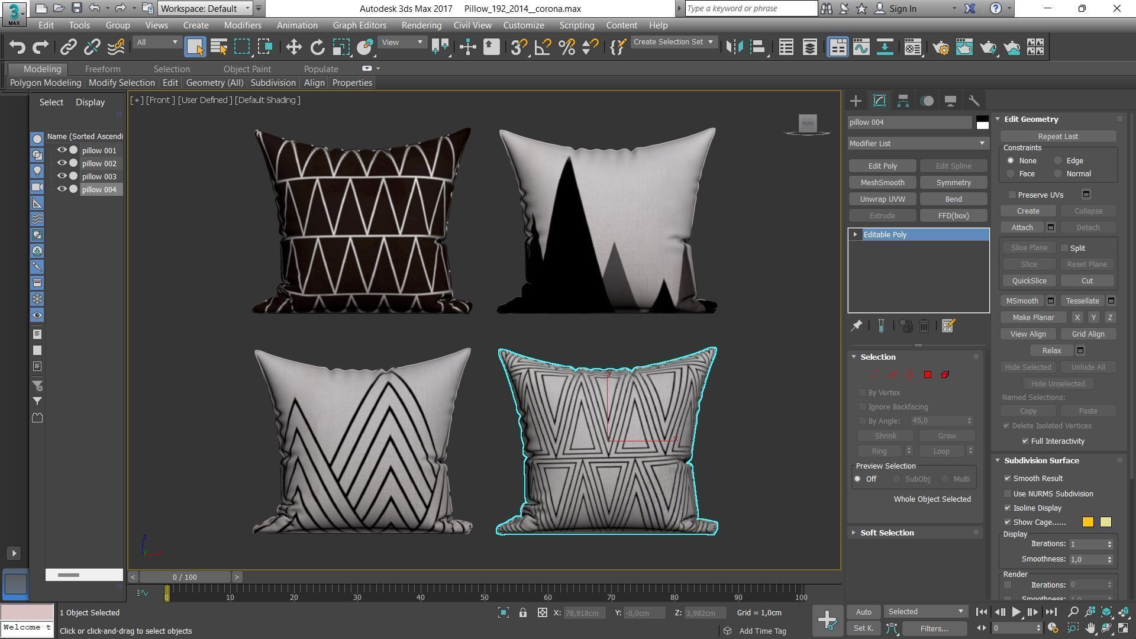1136x639 pixels.
Task: Click the Undo arrow in main toolbar
Action: tap(17, 47)
